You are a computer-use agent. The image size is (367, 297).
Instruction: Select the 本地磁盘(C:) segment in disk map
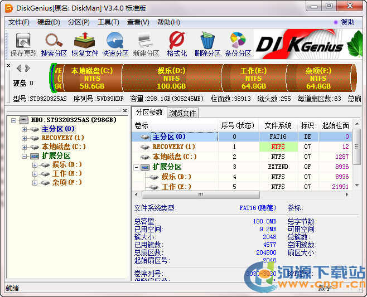click(93, 78)
